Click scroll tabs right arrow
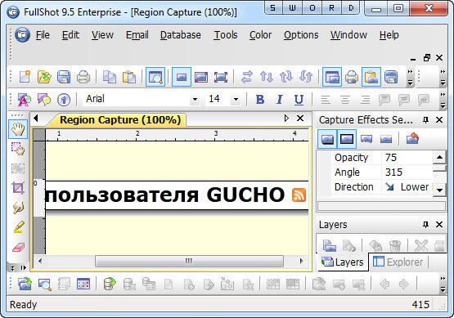Image resolution: width=454 pixels, height=318 pixels. pos(286,118)
